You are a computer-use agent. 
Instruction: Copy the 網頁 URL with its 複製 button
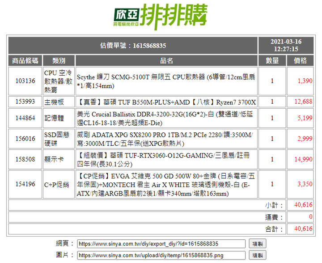coord(258,244)
